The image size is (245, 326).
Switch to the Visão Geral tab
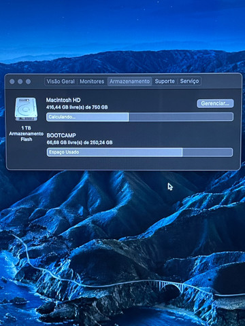pos(61,81)
